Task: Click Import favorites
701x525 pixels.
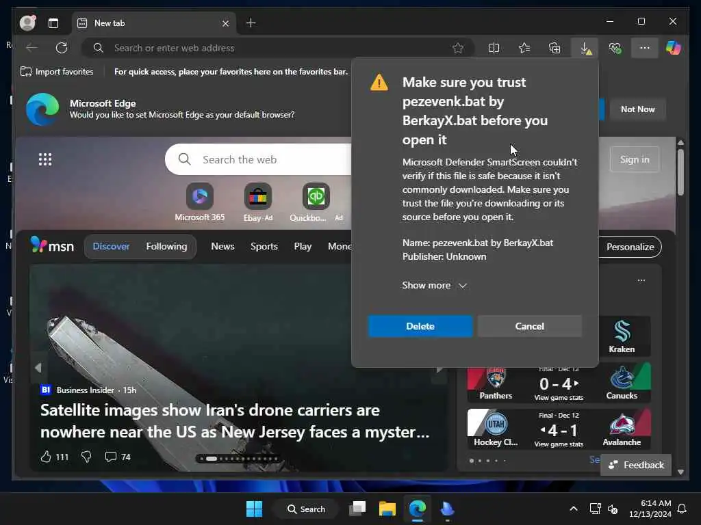Action: click(x=57, y=71)
